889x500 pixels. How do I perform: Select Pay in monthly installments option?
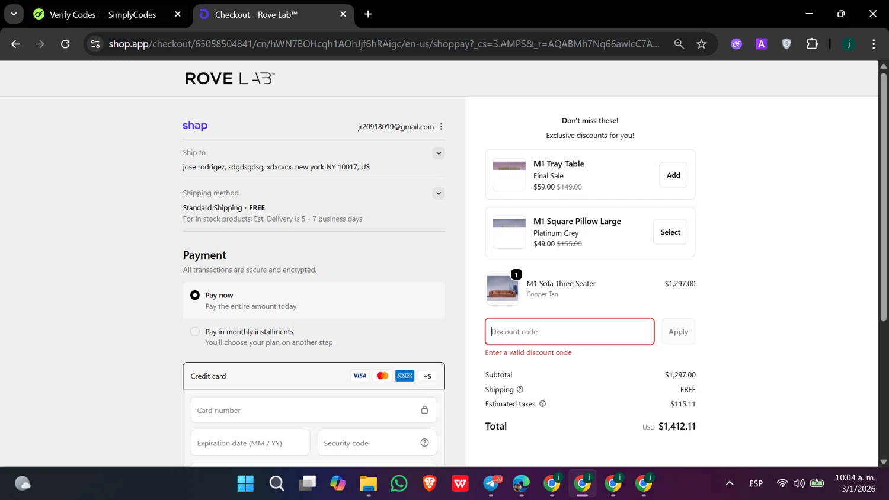[195, 332]
